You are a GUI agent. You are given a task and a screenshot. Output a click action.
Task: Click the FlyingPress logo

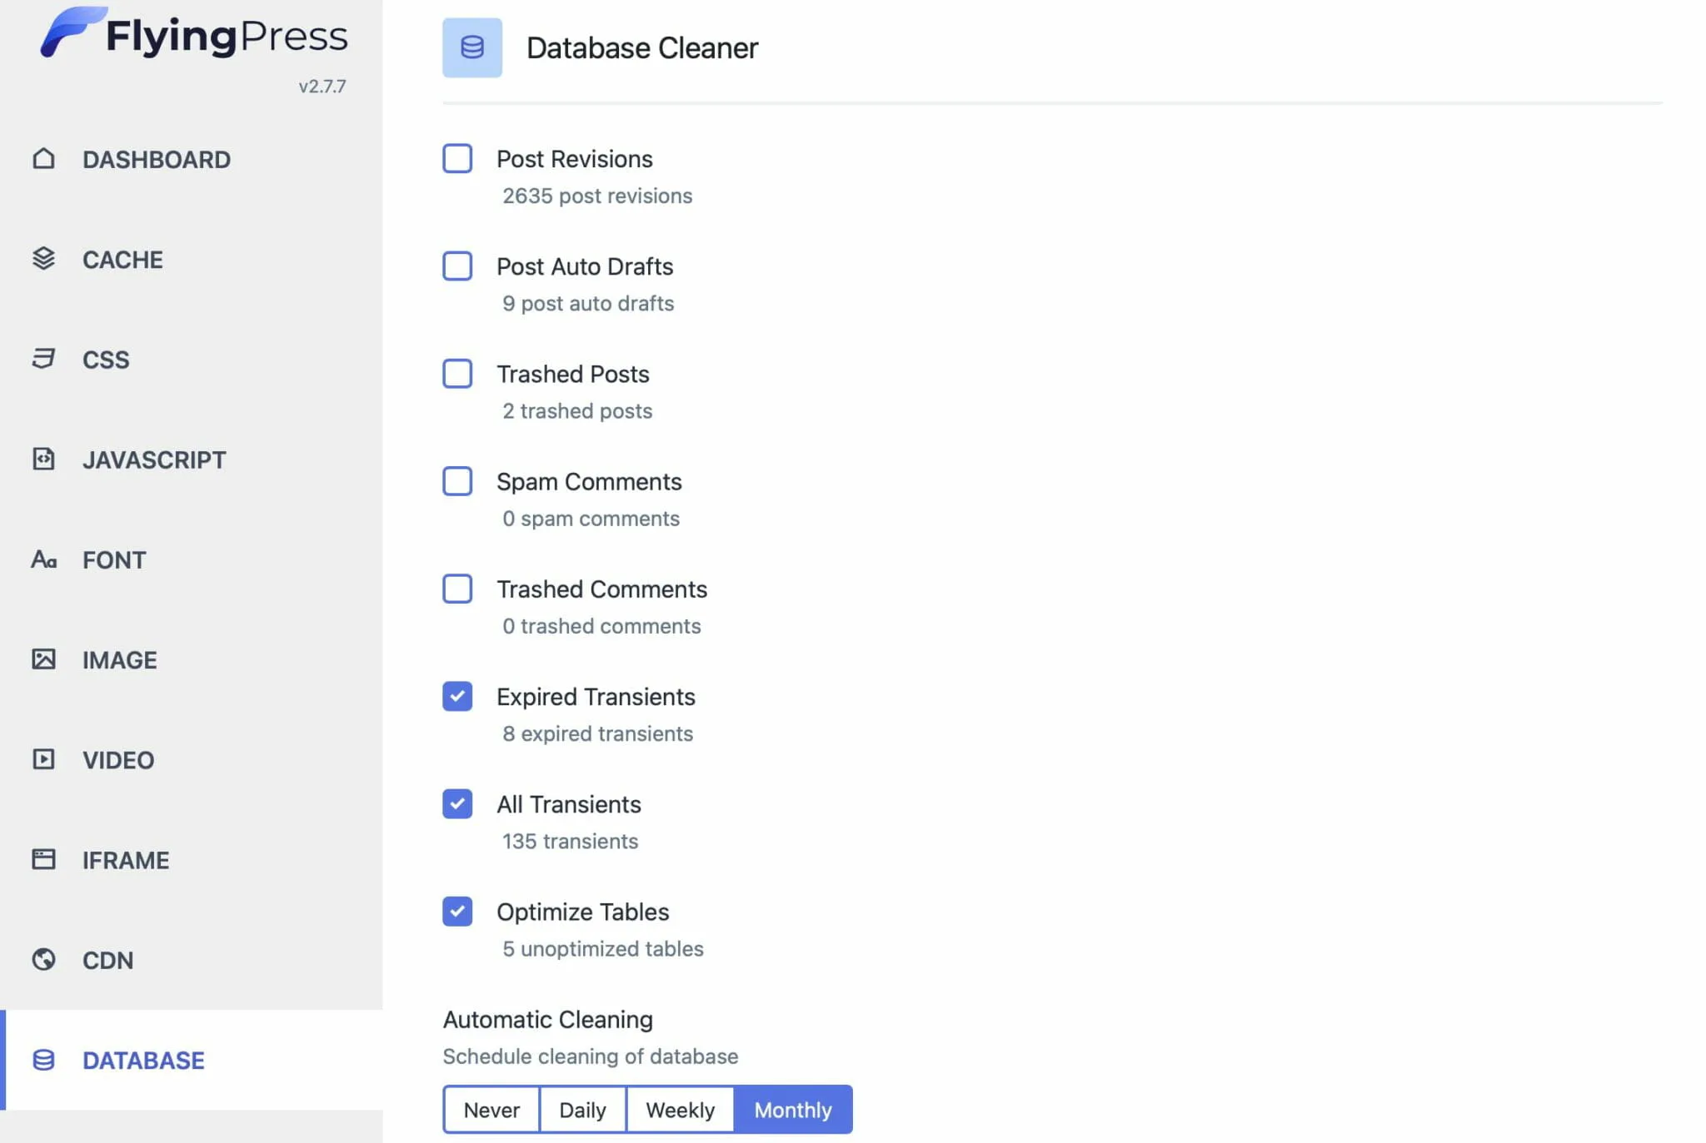coord(193,35)
